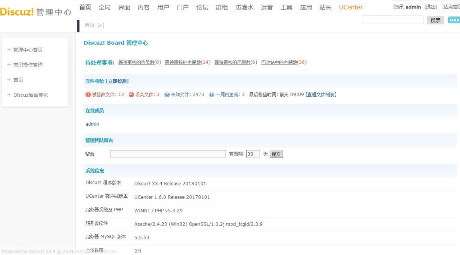Select the Apache/2.4.23 server software value
This screenshot has height=255, width=460.
click(x=198, y=224)
